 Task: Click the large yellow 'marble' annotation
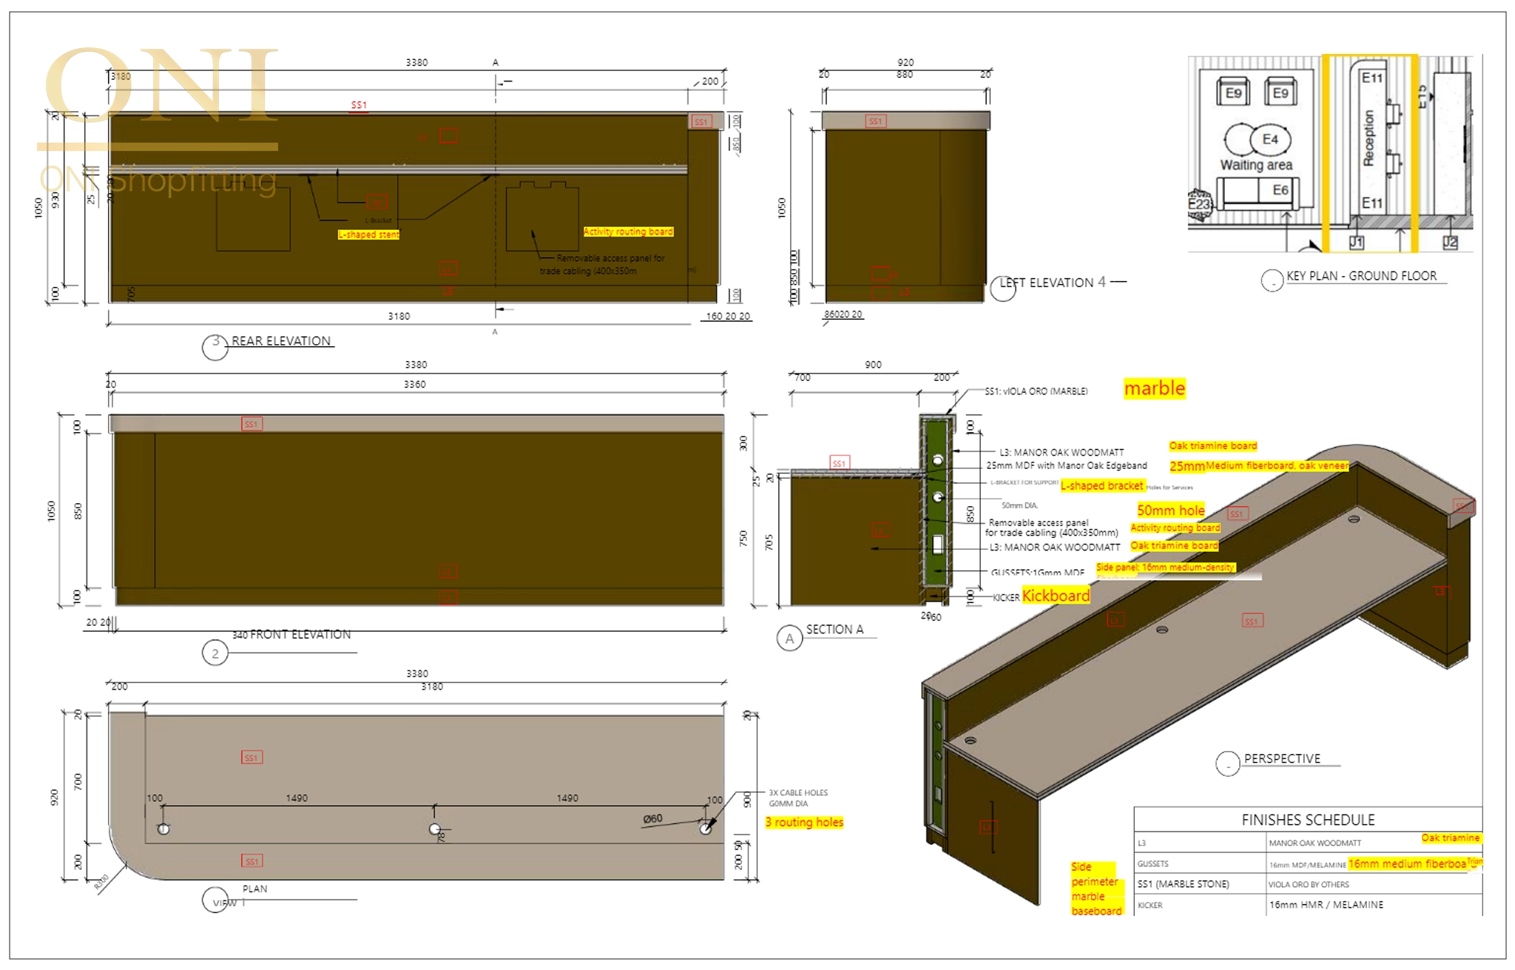(x=1154, y=388)
